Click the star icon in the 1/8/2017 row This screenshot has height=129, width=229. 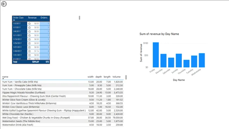point(29,32)
